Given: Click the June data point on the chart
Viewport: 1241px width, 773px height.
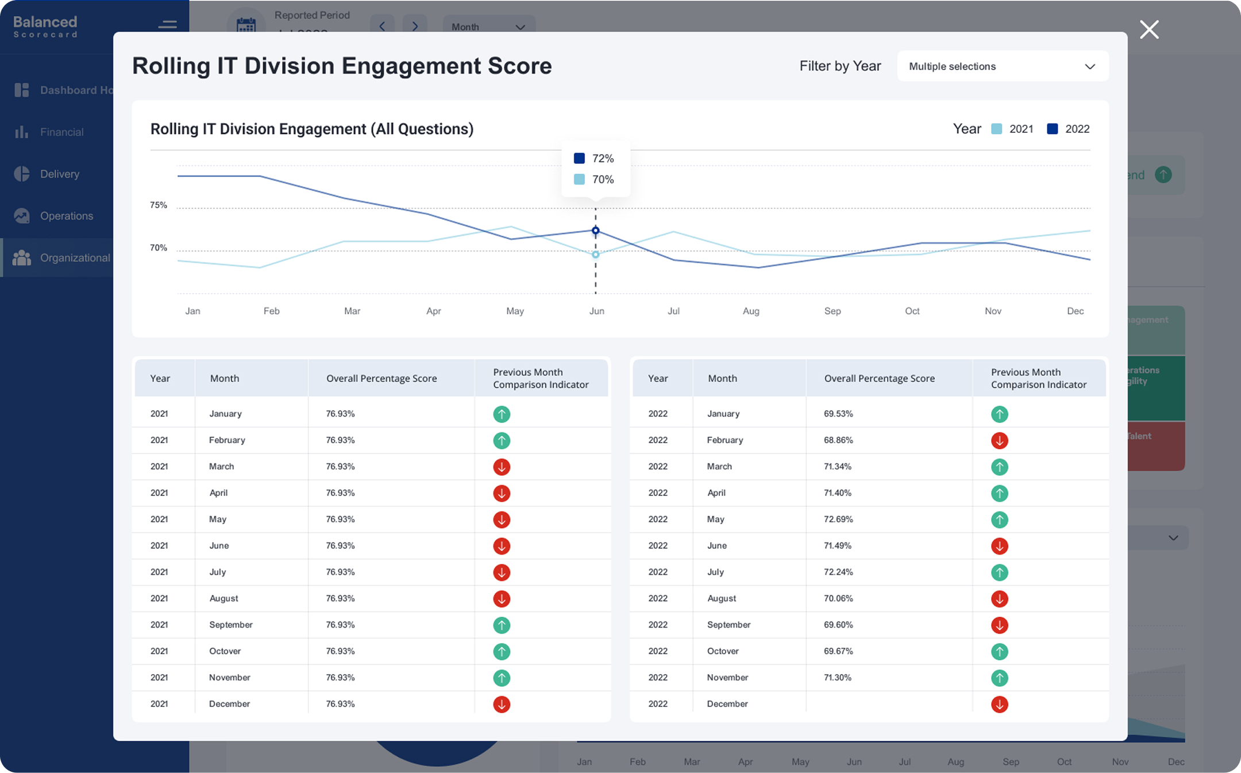Looking at the screenshot, I should [x=596, y=230].
